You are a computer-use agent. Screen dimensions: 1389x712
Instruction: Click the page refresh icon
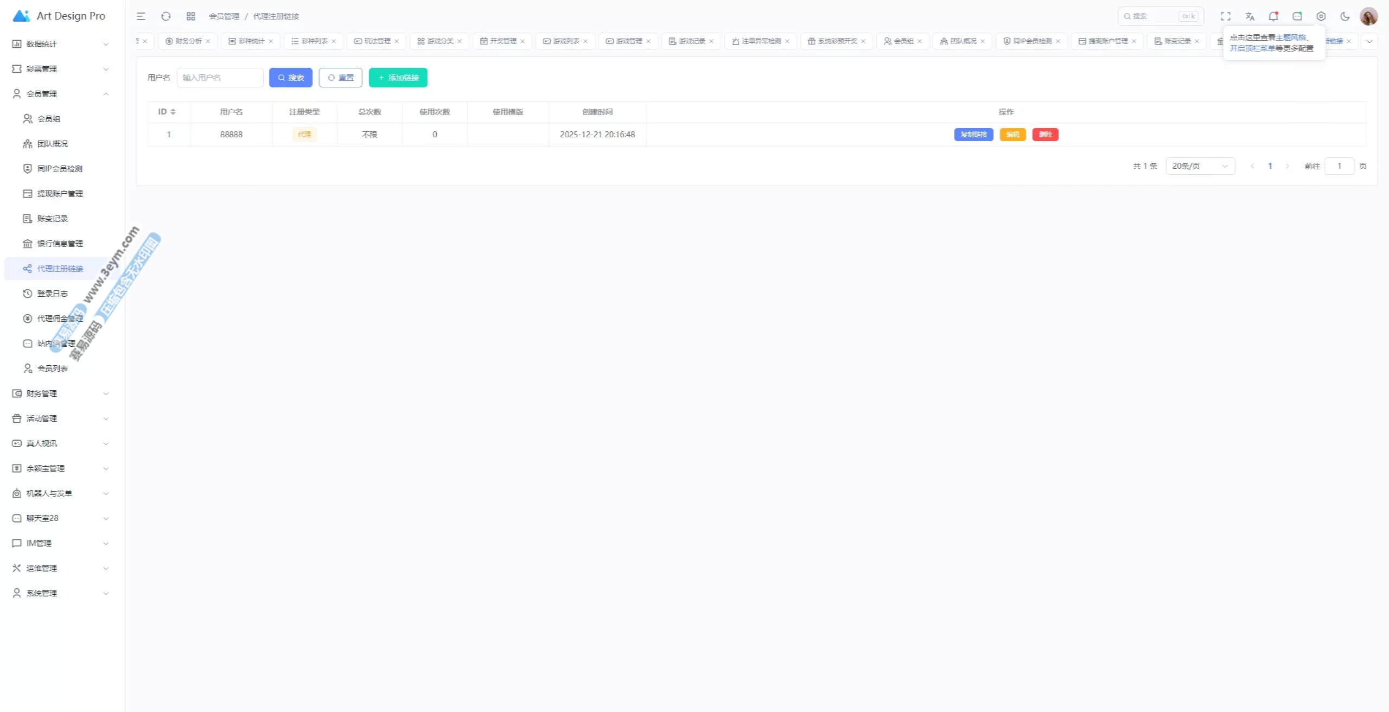(166, 16)
